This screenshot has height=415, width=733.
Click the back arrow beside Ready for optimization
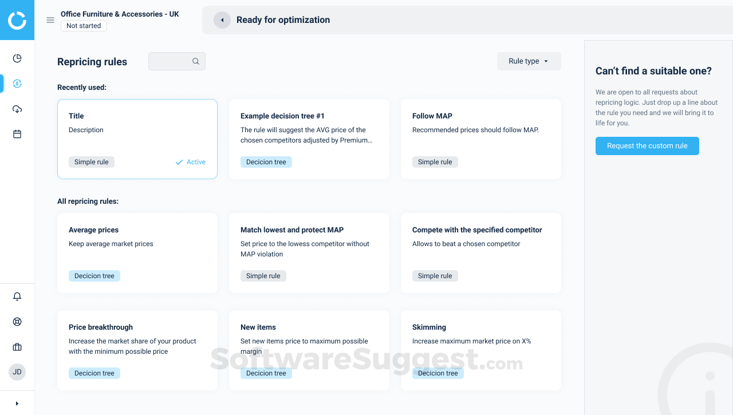[x=222, y=19]
